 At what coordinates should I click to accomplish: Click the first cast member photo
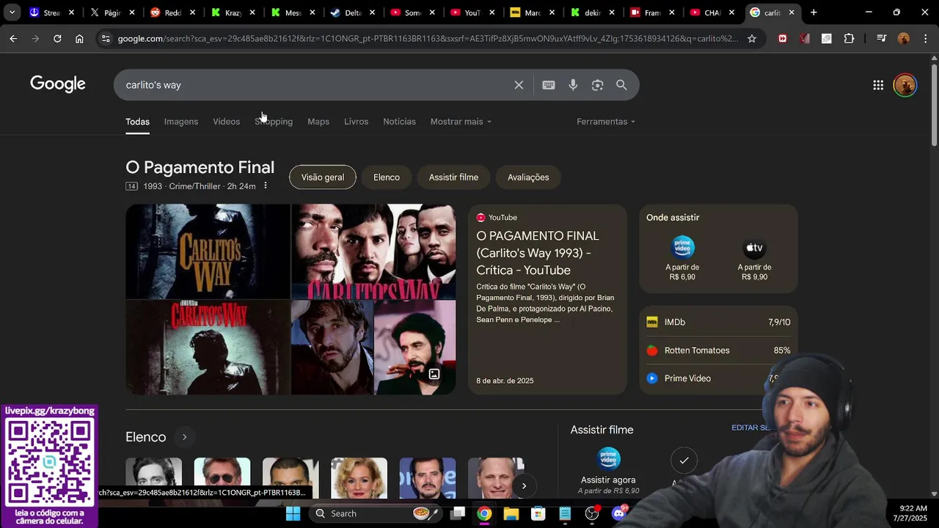153,477
